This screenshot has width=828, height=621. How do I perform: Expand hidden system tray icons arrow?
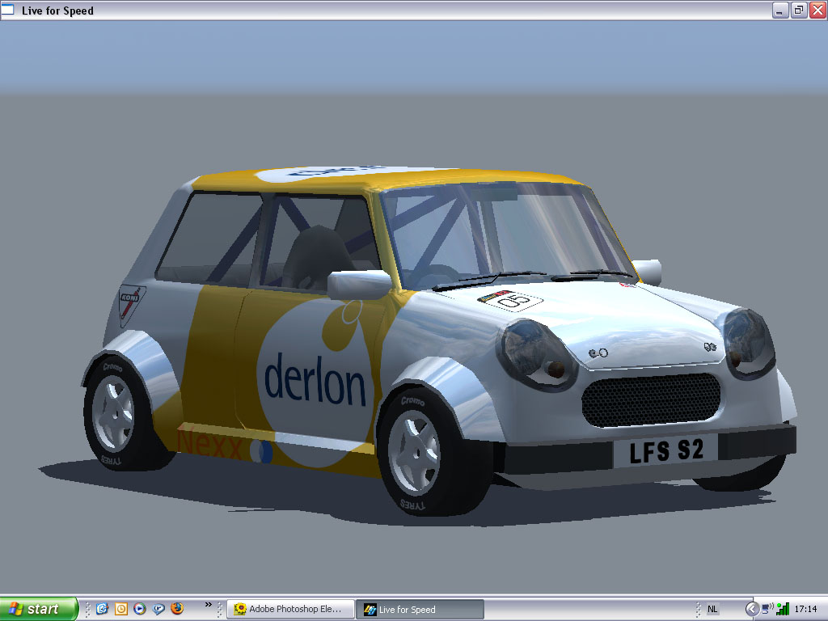[x=752, y=610]
